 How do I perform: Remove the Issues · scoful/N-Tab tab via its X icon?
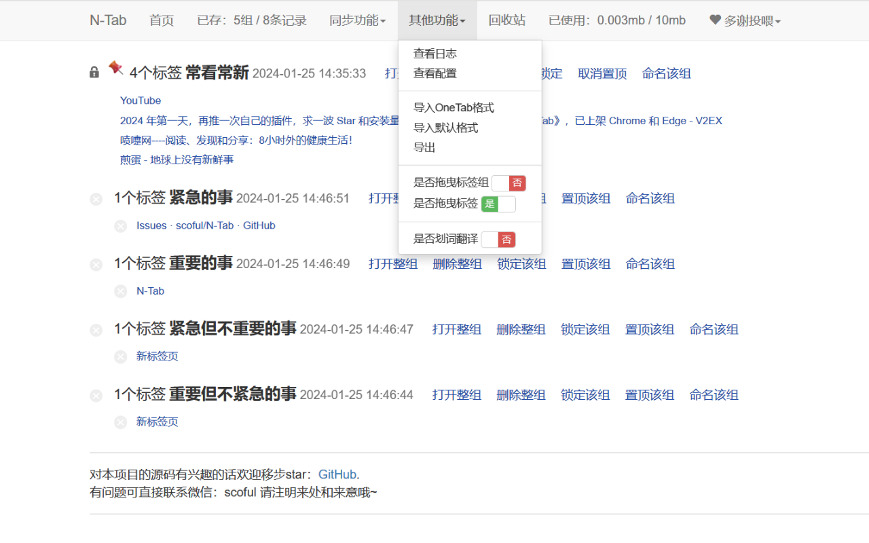(x=120, y=225)
